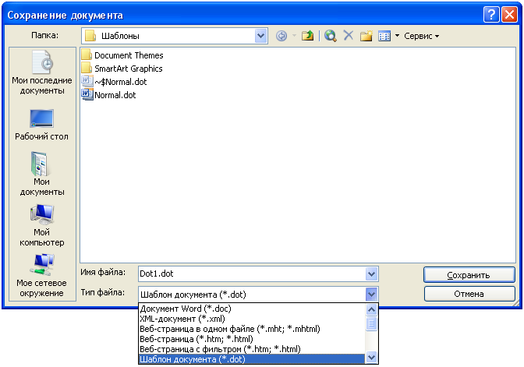This screenshot has height=367, width=524.
Task: Choose XML-документ (*.xml) file type
Action: 252,319
